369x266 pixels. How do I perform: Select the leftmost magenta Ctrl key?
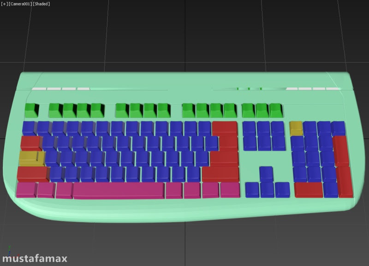point(27,190)
